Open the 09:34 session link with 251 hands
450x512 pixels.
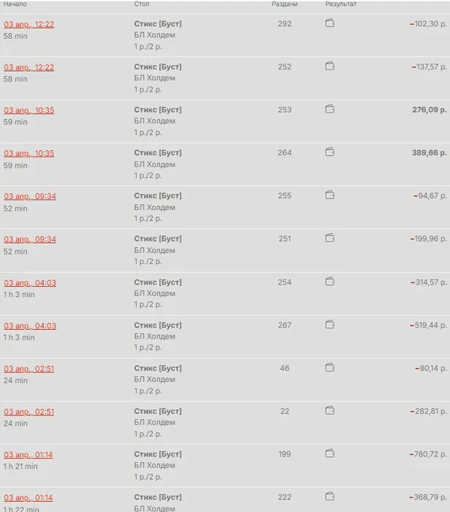coord(29,239)
